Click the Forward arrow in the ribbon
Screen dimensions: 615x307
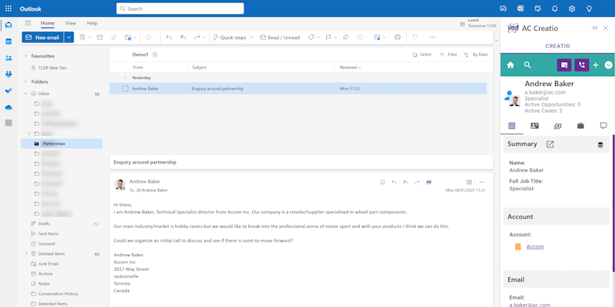(x=197, y=37)
